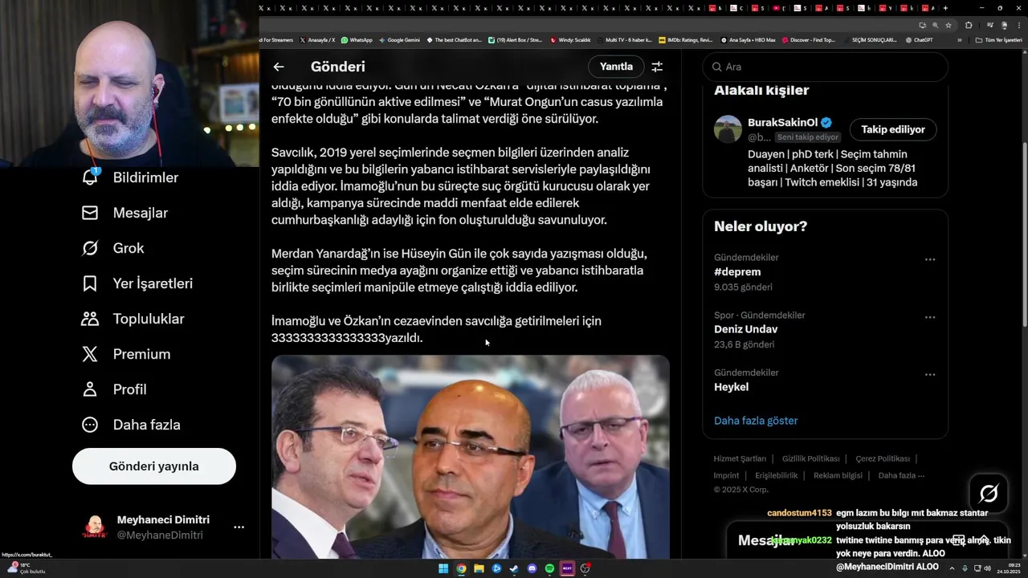The width and height of the screenshot is (1028, 578).
Task: Open the Gizlilik Politikası footer link
Action: coord(811,459)
